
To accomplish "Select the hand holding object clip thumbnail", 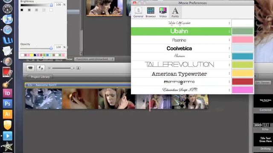I will coord(80,99).
